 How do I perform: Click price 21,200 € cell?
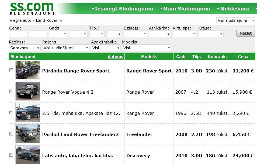pyautogui.click(x=243, y=71)
